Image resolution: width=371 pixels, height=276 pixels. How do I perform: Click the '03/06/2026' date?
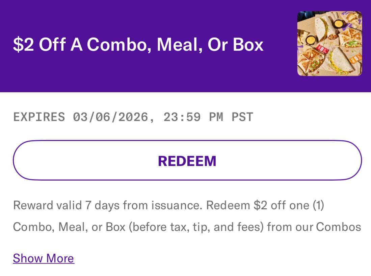[x=110, y=117]
